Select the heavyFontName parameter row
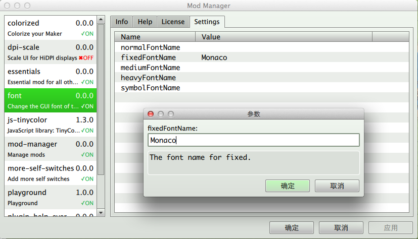Screen dimensions: 418x239 (x=262, y=78)
